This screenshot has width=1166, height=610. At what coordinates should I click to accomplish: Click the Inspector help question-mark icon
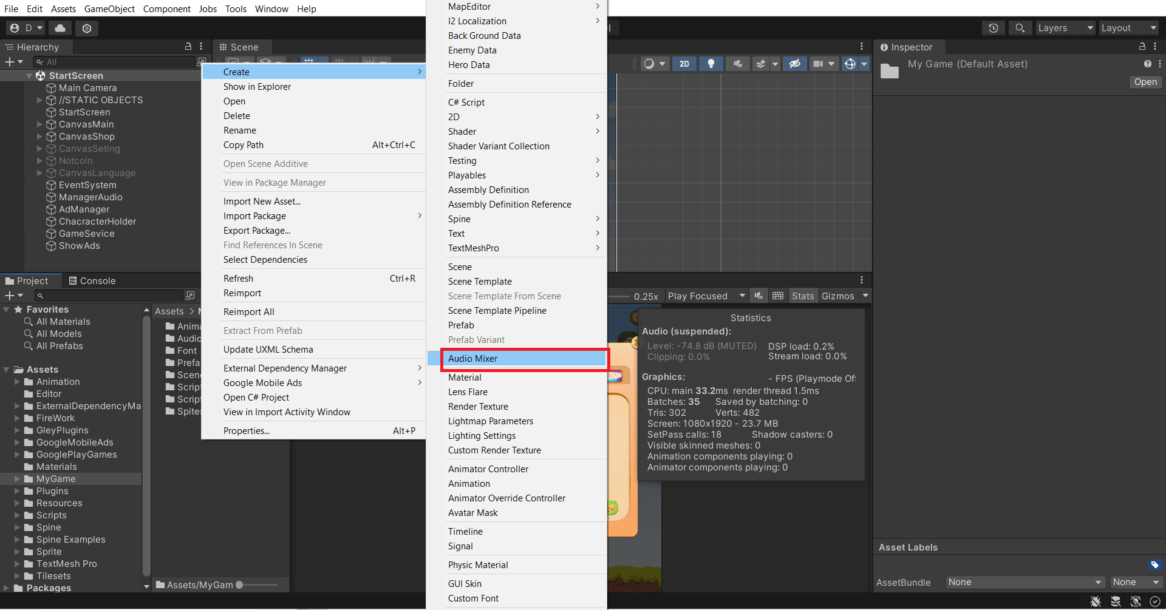coord(1147,64)
